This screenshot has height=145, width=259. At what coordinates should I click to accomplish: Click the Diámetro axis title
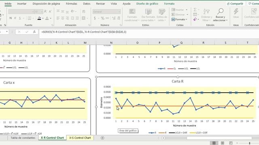pos(102,103)
